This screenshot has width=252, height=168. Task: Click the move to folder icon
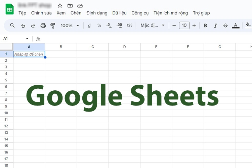pos(70,6)
